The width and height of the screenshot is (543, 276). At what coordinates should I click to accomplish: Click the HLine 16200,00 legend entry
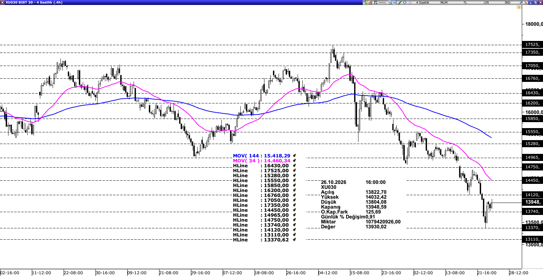(x=261, y=190)
